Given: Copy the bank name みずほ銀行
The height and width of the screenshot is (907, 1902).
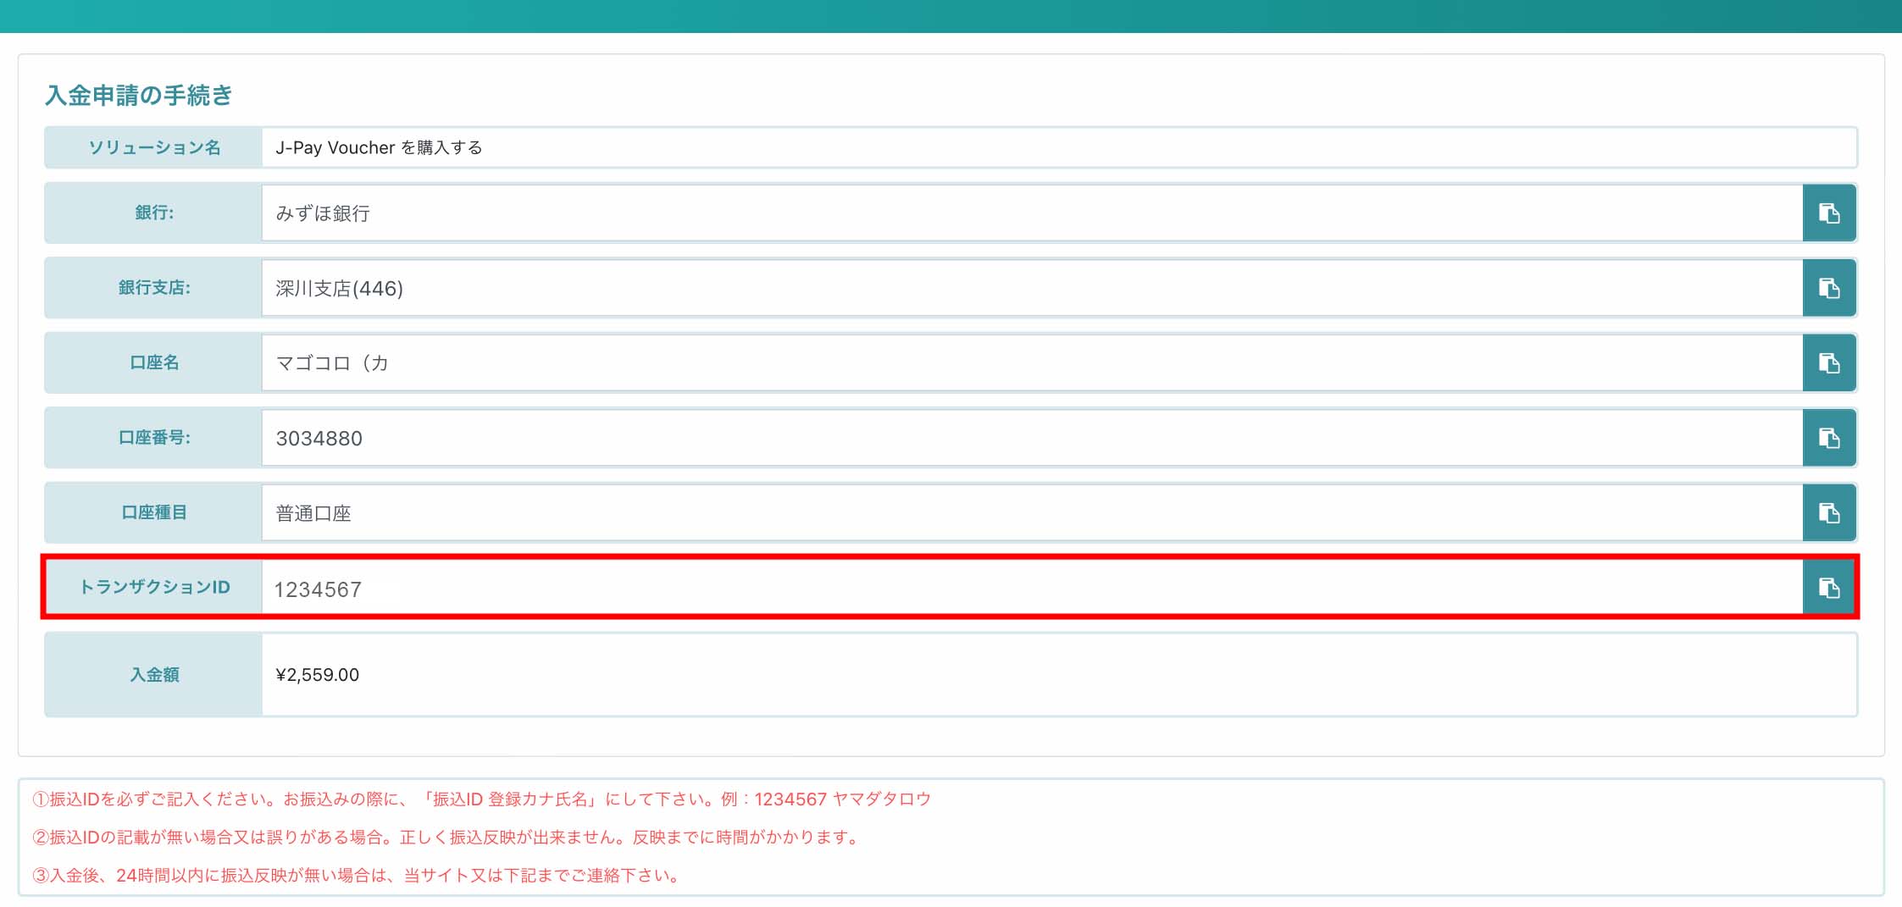Looking at the screenshot, I should tap(1829, 213).
